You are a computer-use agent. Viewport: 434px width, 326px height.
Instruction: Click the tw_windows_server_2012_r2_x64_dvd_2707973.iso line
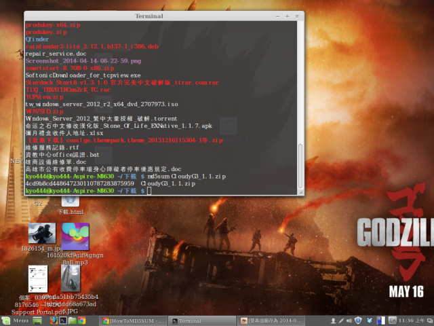tap(102, 104)
